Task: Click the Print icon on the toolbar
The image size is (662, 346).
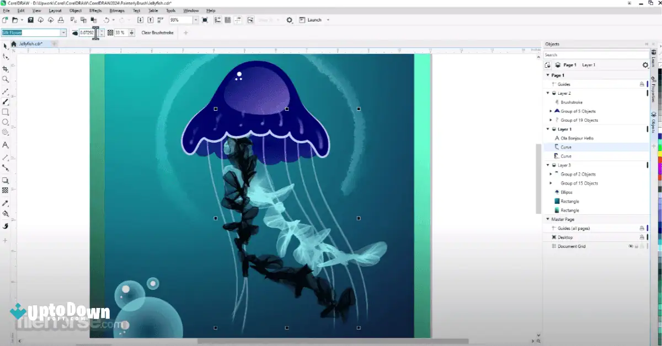Action: point(60,20)
